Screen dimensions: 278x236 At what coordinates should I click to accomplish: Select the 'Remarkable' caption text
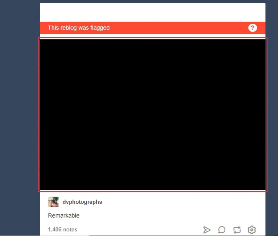pos(64,215)
